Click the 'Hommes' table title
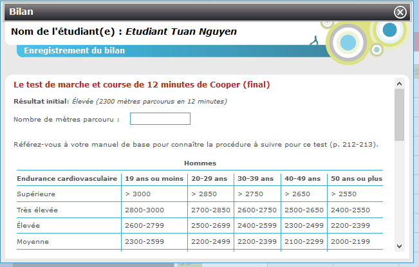The image size is (419, 267). coord(200,163)
